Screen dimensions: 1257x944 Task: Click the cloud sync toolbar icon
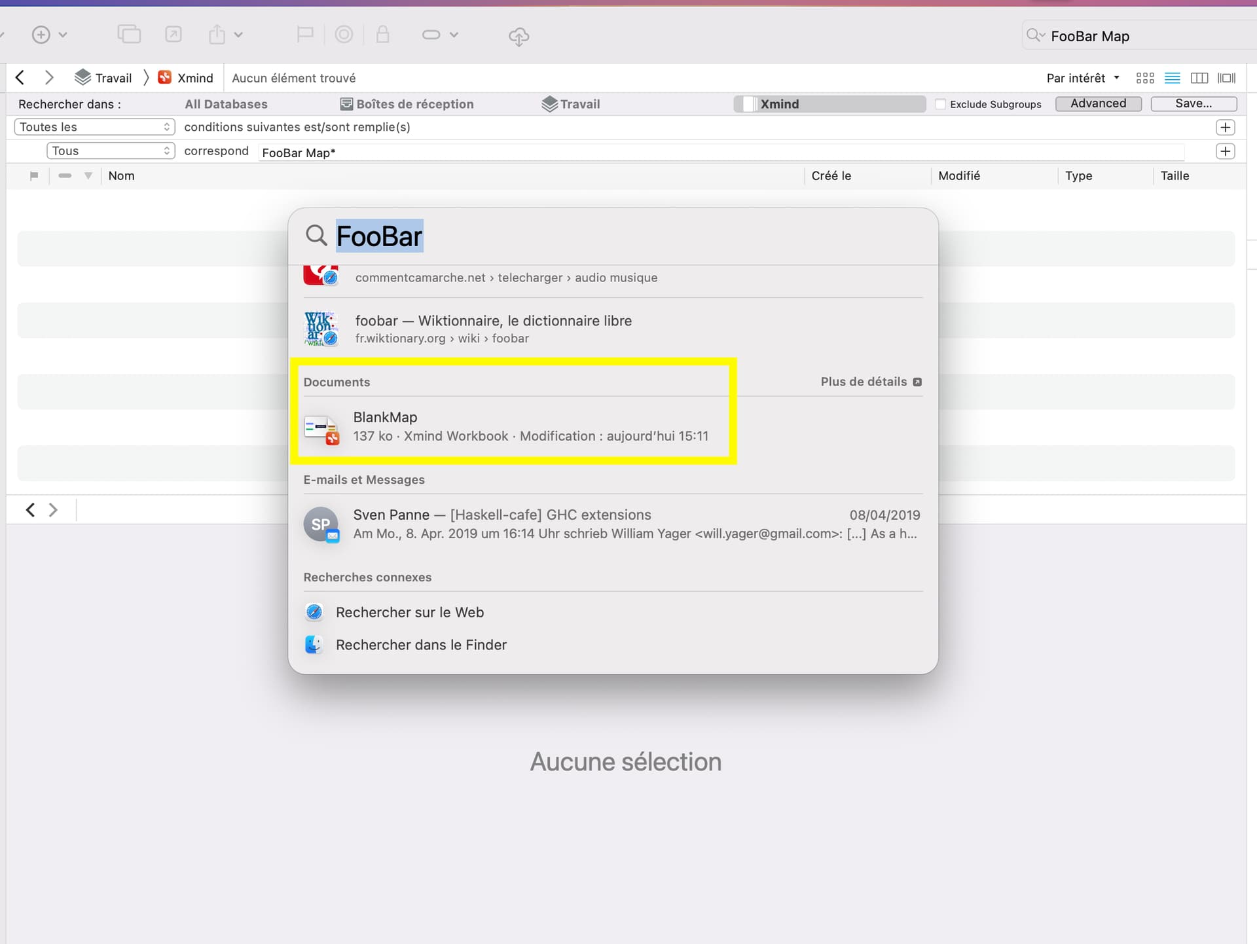(519, 36)
